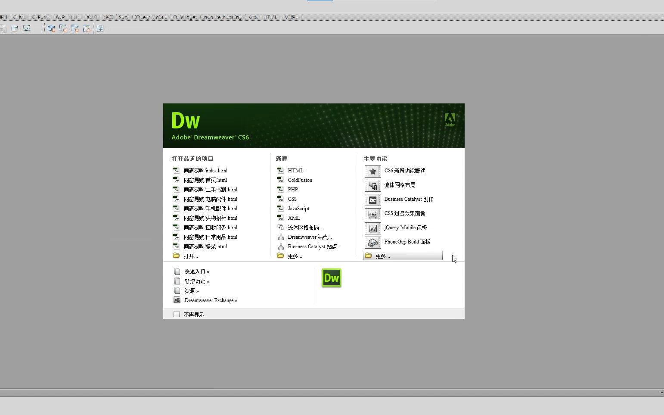Viewport: 664px width, 415px height.
Task: Open the Dreamweaver Exchange » link
Action: pos(211,300)
